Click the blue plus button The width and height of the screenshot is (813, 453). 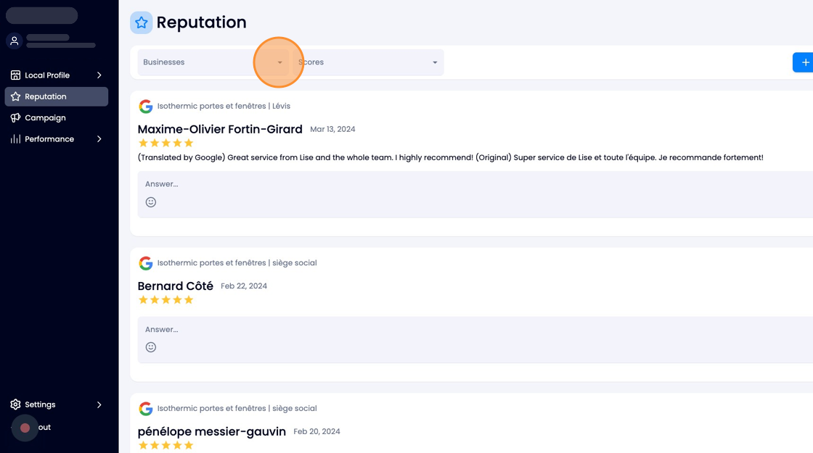tap(803, 62)
